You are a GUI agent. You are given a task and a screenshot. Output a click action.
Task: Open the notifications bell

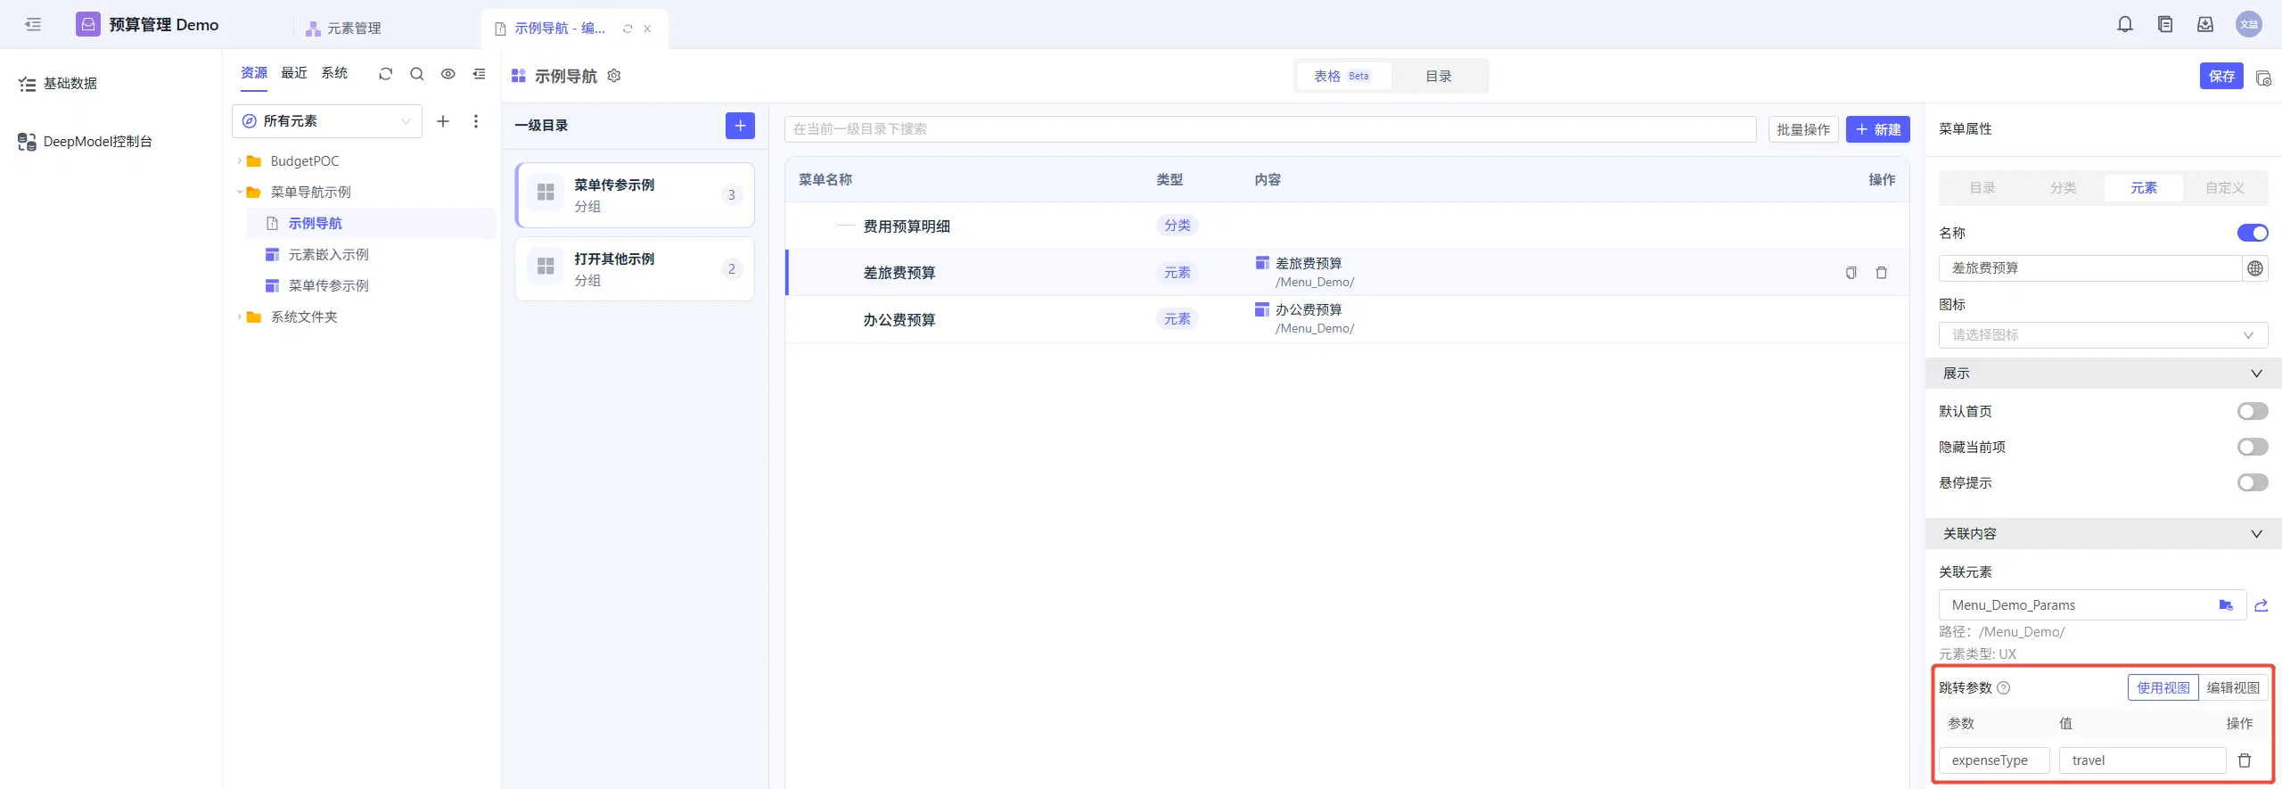click(2125, 25)
